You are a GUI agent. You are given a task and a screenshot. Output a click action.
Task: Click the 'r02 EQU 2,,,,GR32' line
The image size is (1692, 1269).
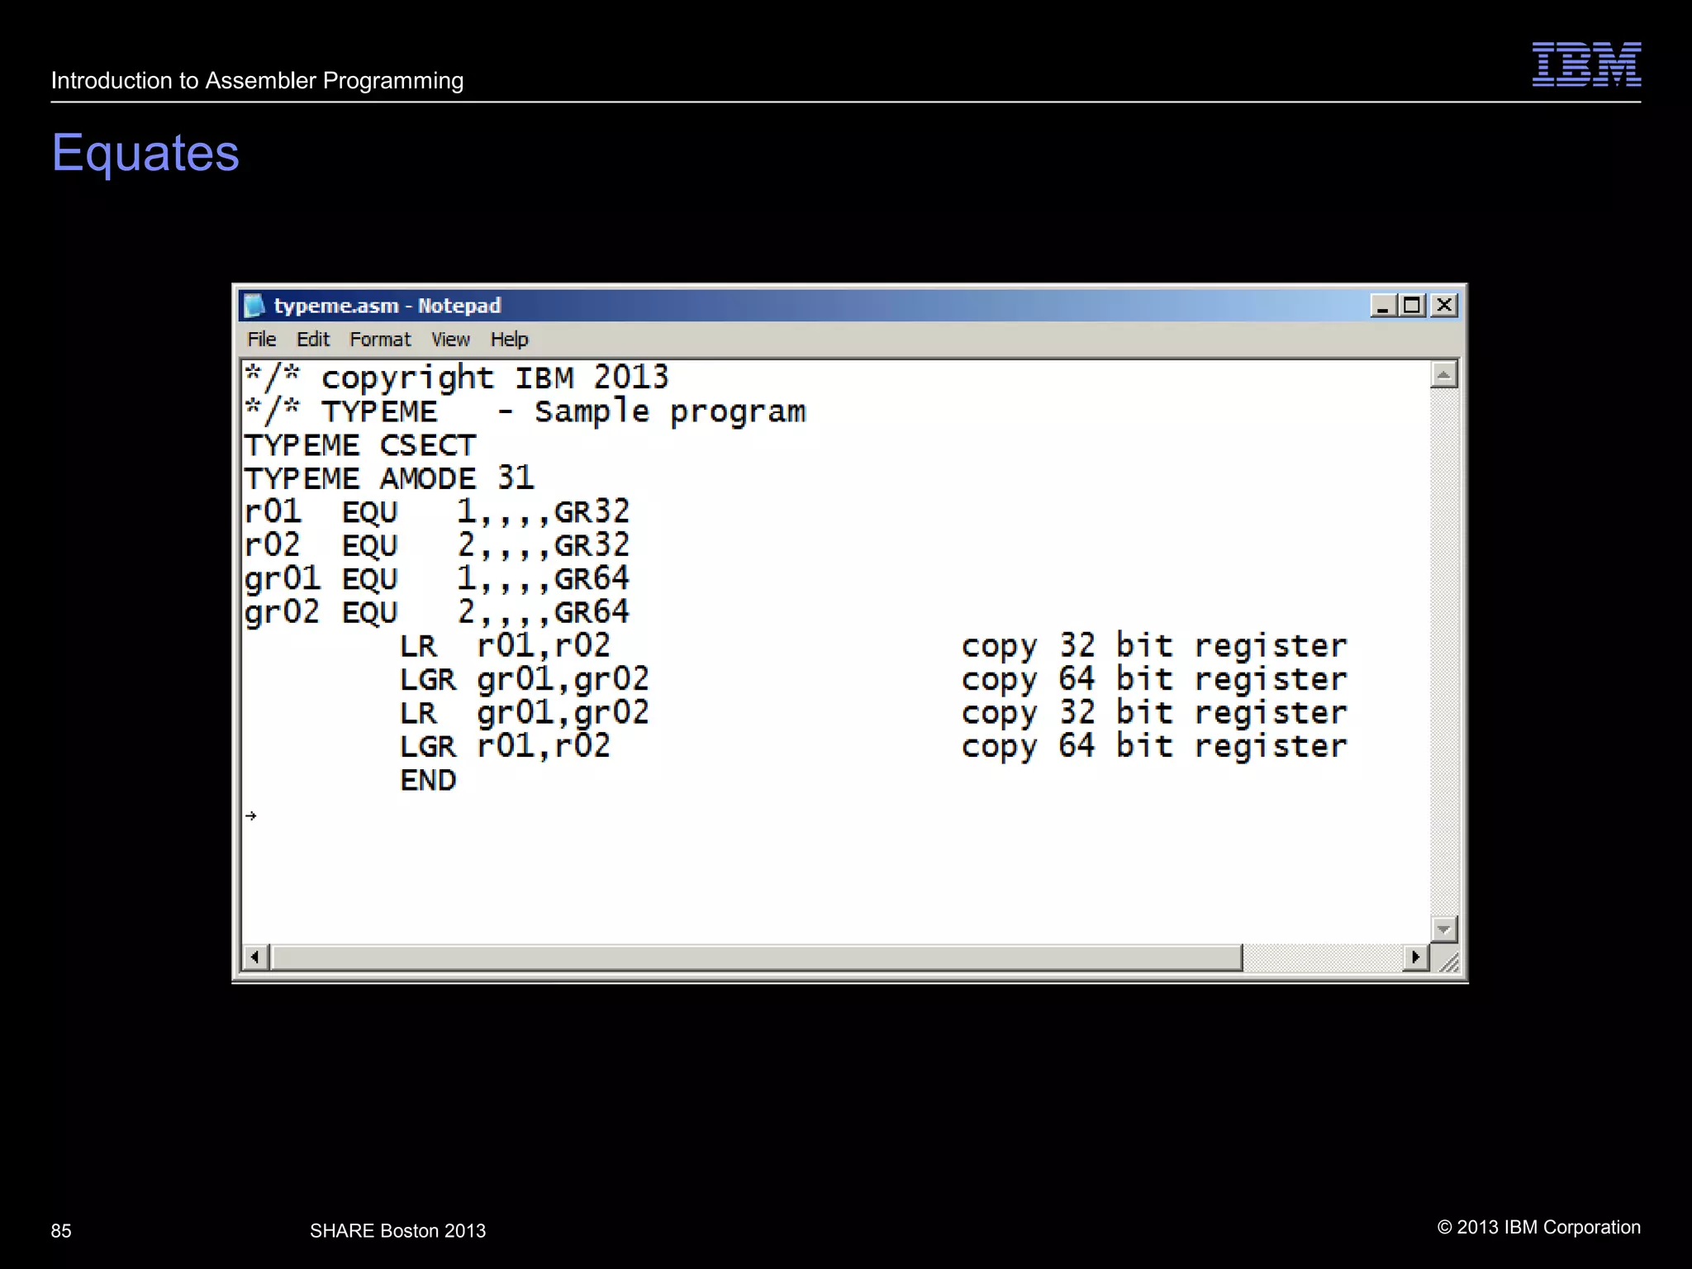point(437,545)
